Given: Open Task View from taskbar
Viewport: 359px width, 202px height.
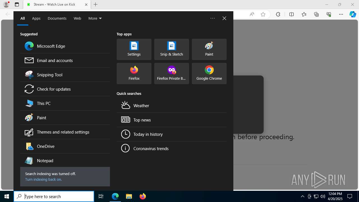Looking at the screenshot, I should [x=101, y=196].
